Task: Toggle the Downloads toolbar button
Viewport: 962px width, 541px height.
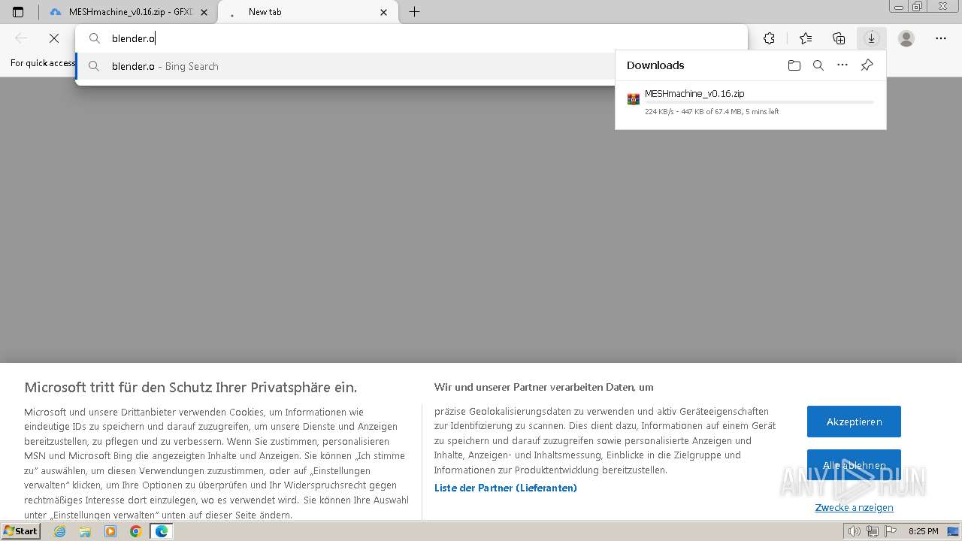Action: [x=871, y=38]
